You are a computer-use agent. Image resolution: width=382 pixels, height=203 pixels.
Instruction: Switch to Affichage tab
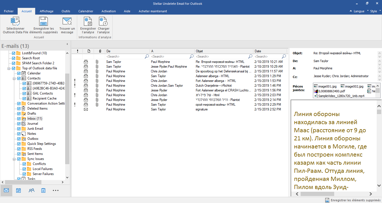pos(46,11)
